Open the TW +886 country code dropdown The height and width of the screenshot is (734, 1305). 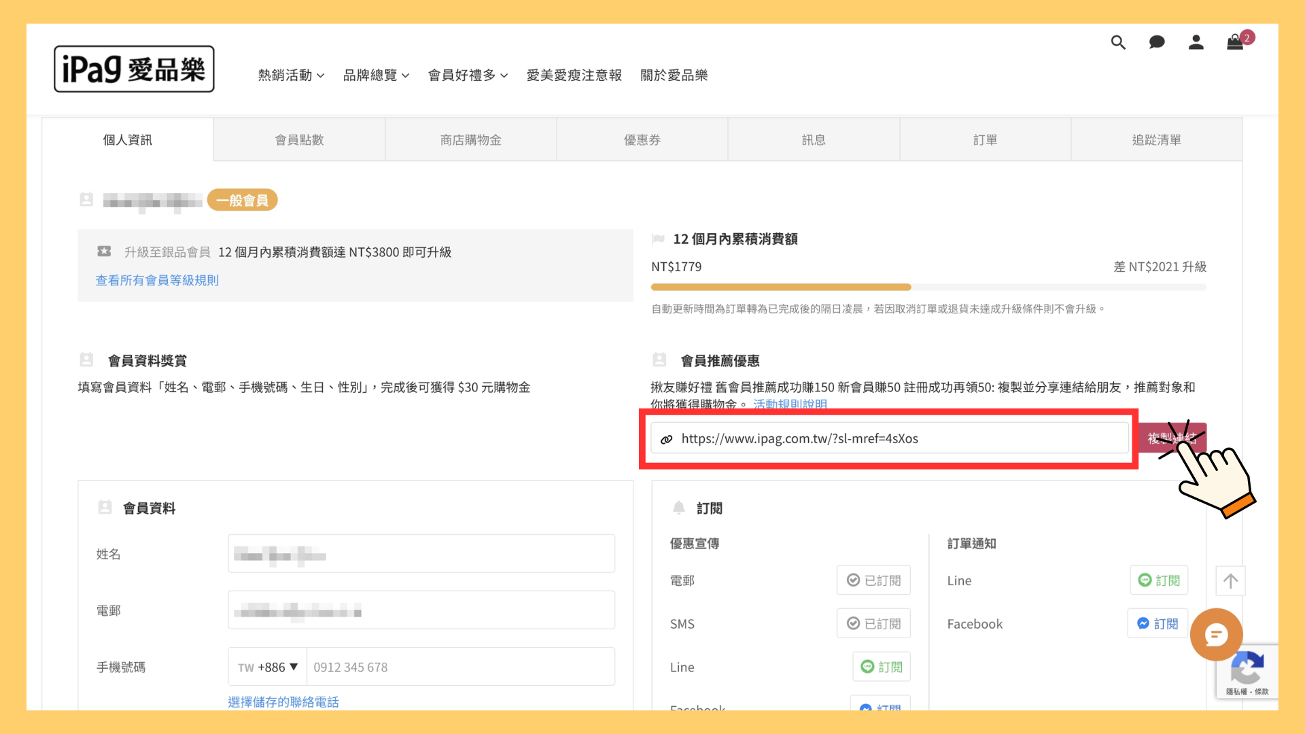(267, 667)
